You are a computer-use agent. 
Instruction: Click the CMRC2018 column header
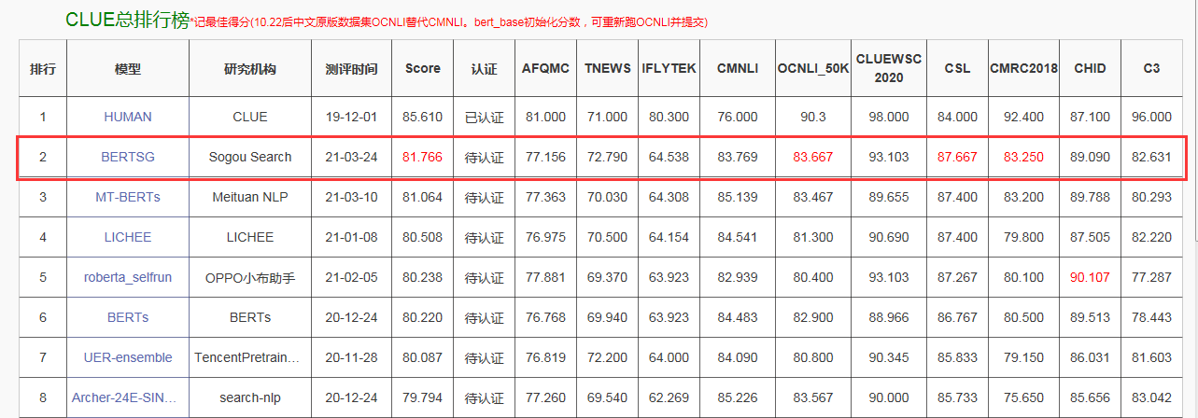point(1023,69)
